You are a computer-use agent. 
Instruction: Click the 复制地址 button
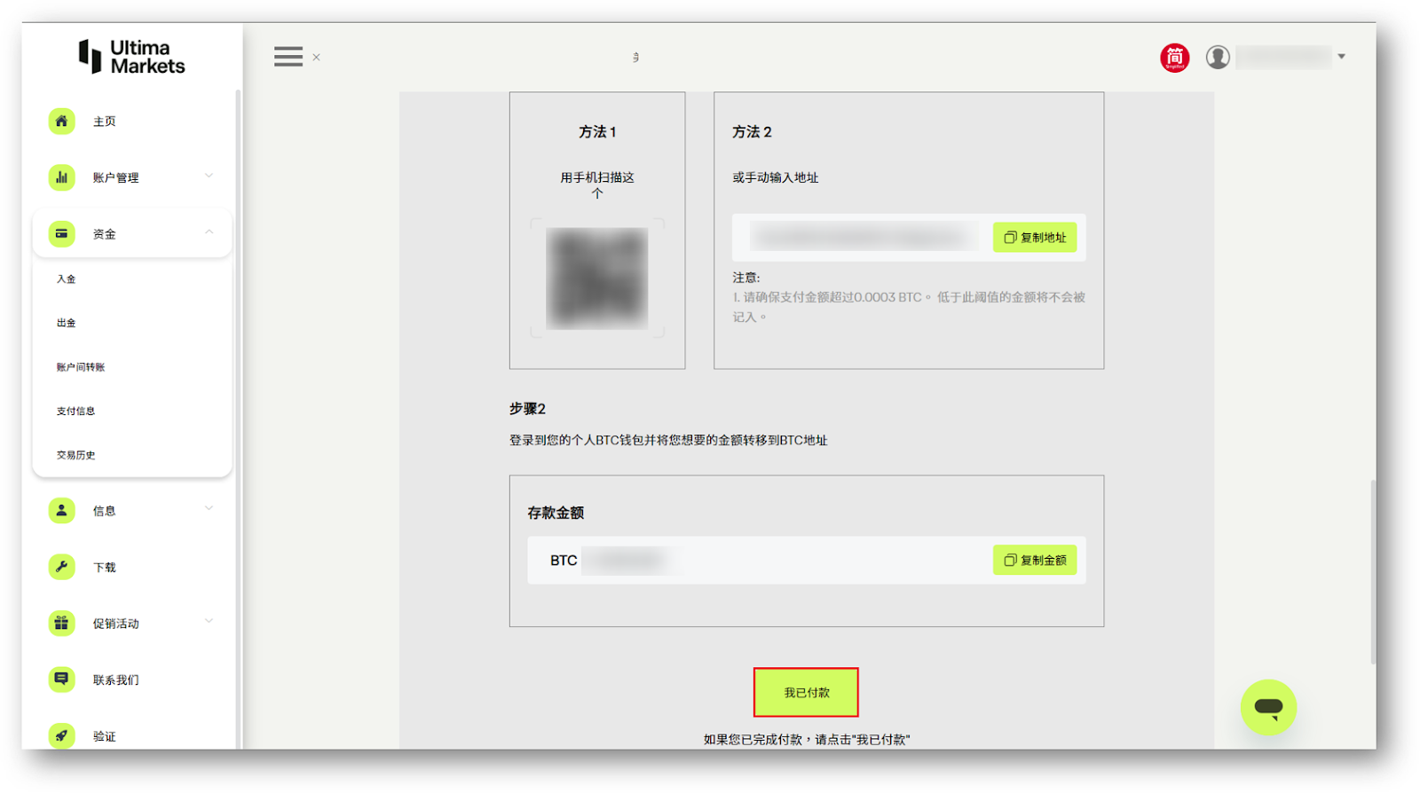click(x=1035, y=238)
